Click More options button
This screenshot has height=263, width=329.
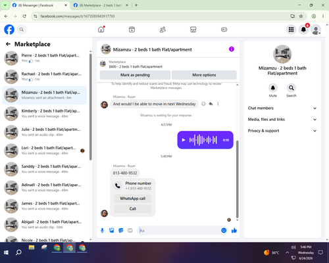204,75
